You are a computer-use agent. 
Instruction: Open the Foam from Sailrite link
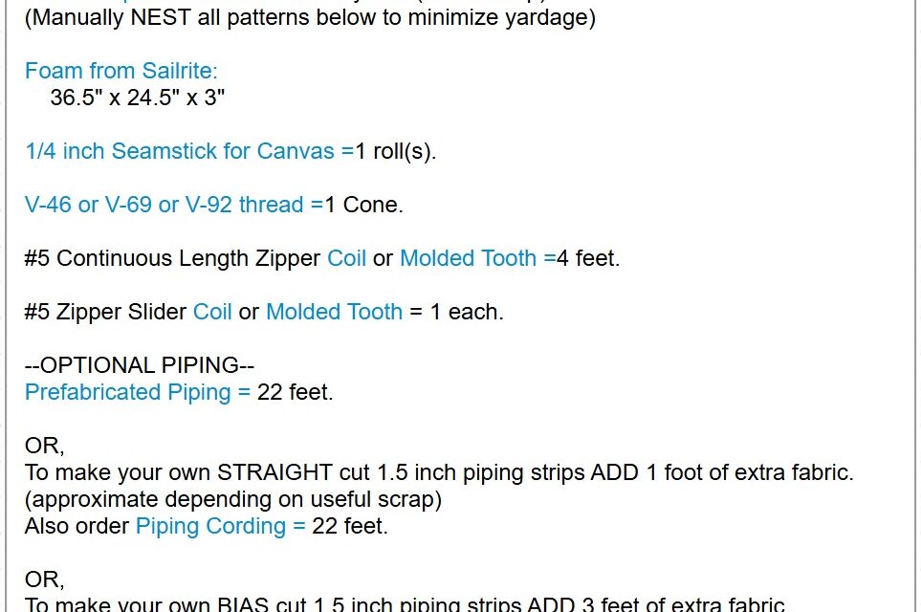(121, 71)
